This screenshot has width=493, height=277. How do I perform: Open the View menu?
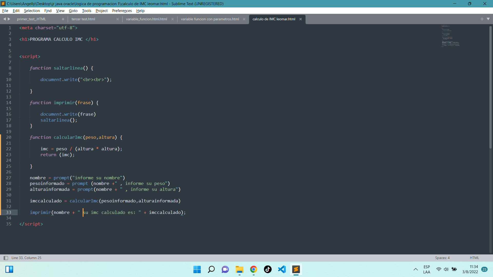(x=60, y=11)
